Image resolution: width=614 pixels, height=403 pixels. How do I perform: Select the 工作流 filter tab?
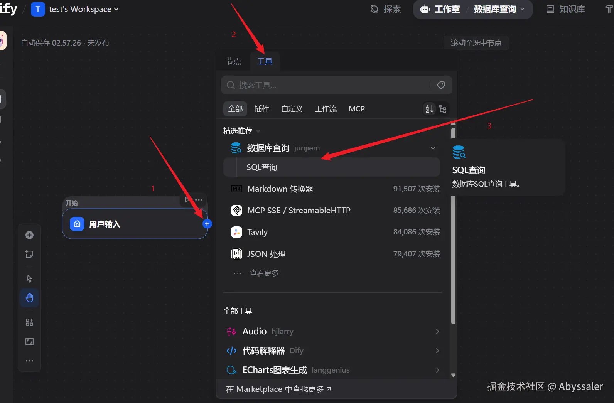coord(326,109)
